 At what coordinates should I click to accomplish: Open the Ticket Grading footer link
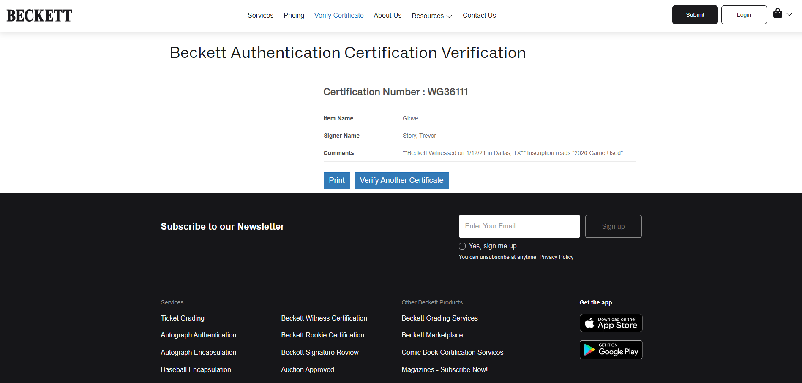(183, 318)
